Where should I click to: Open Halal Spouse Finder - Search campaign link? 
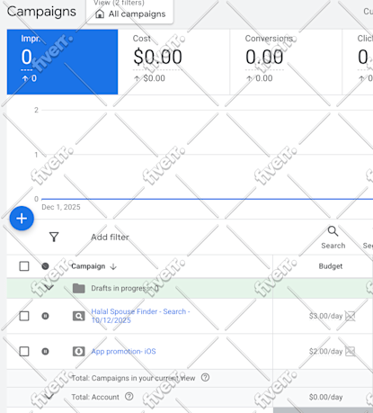coord(140,316)
